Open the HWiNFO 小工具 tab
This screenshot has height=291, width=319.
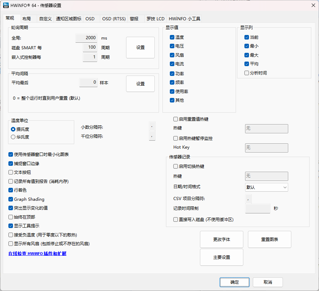coord(184,19)
